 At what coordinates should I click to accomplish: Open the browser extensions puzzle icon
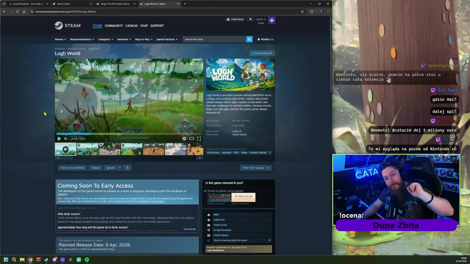point(312,11)
